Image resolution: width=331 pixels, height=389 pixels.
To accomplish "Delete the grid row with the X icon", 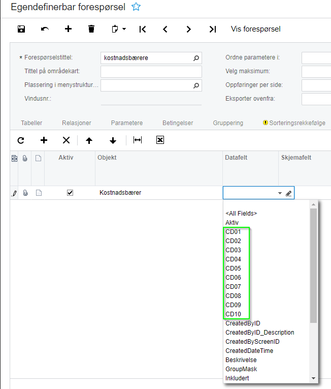I will coord(66,140).
